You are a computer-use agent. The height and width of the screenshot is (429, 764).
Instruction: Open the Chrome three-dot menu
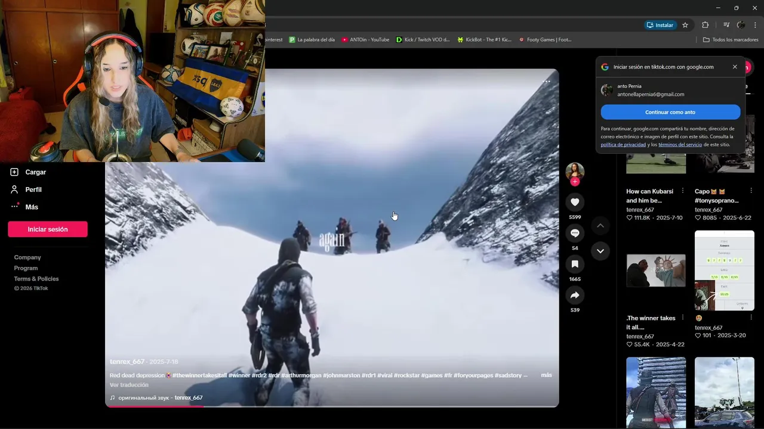756,25
